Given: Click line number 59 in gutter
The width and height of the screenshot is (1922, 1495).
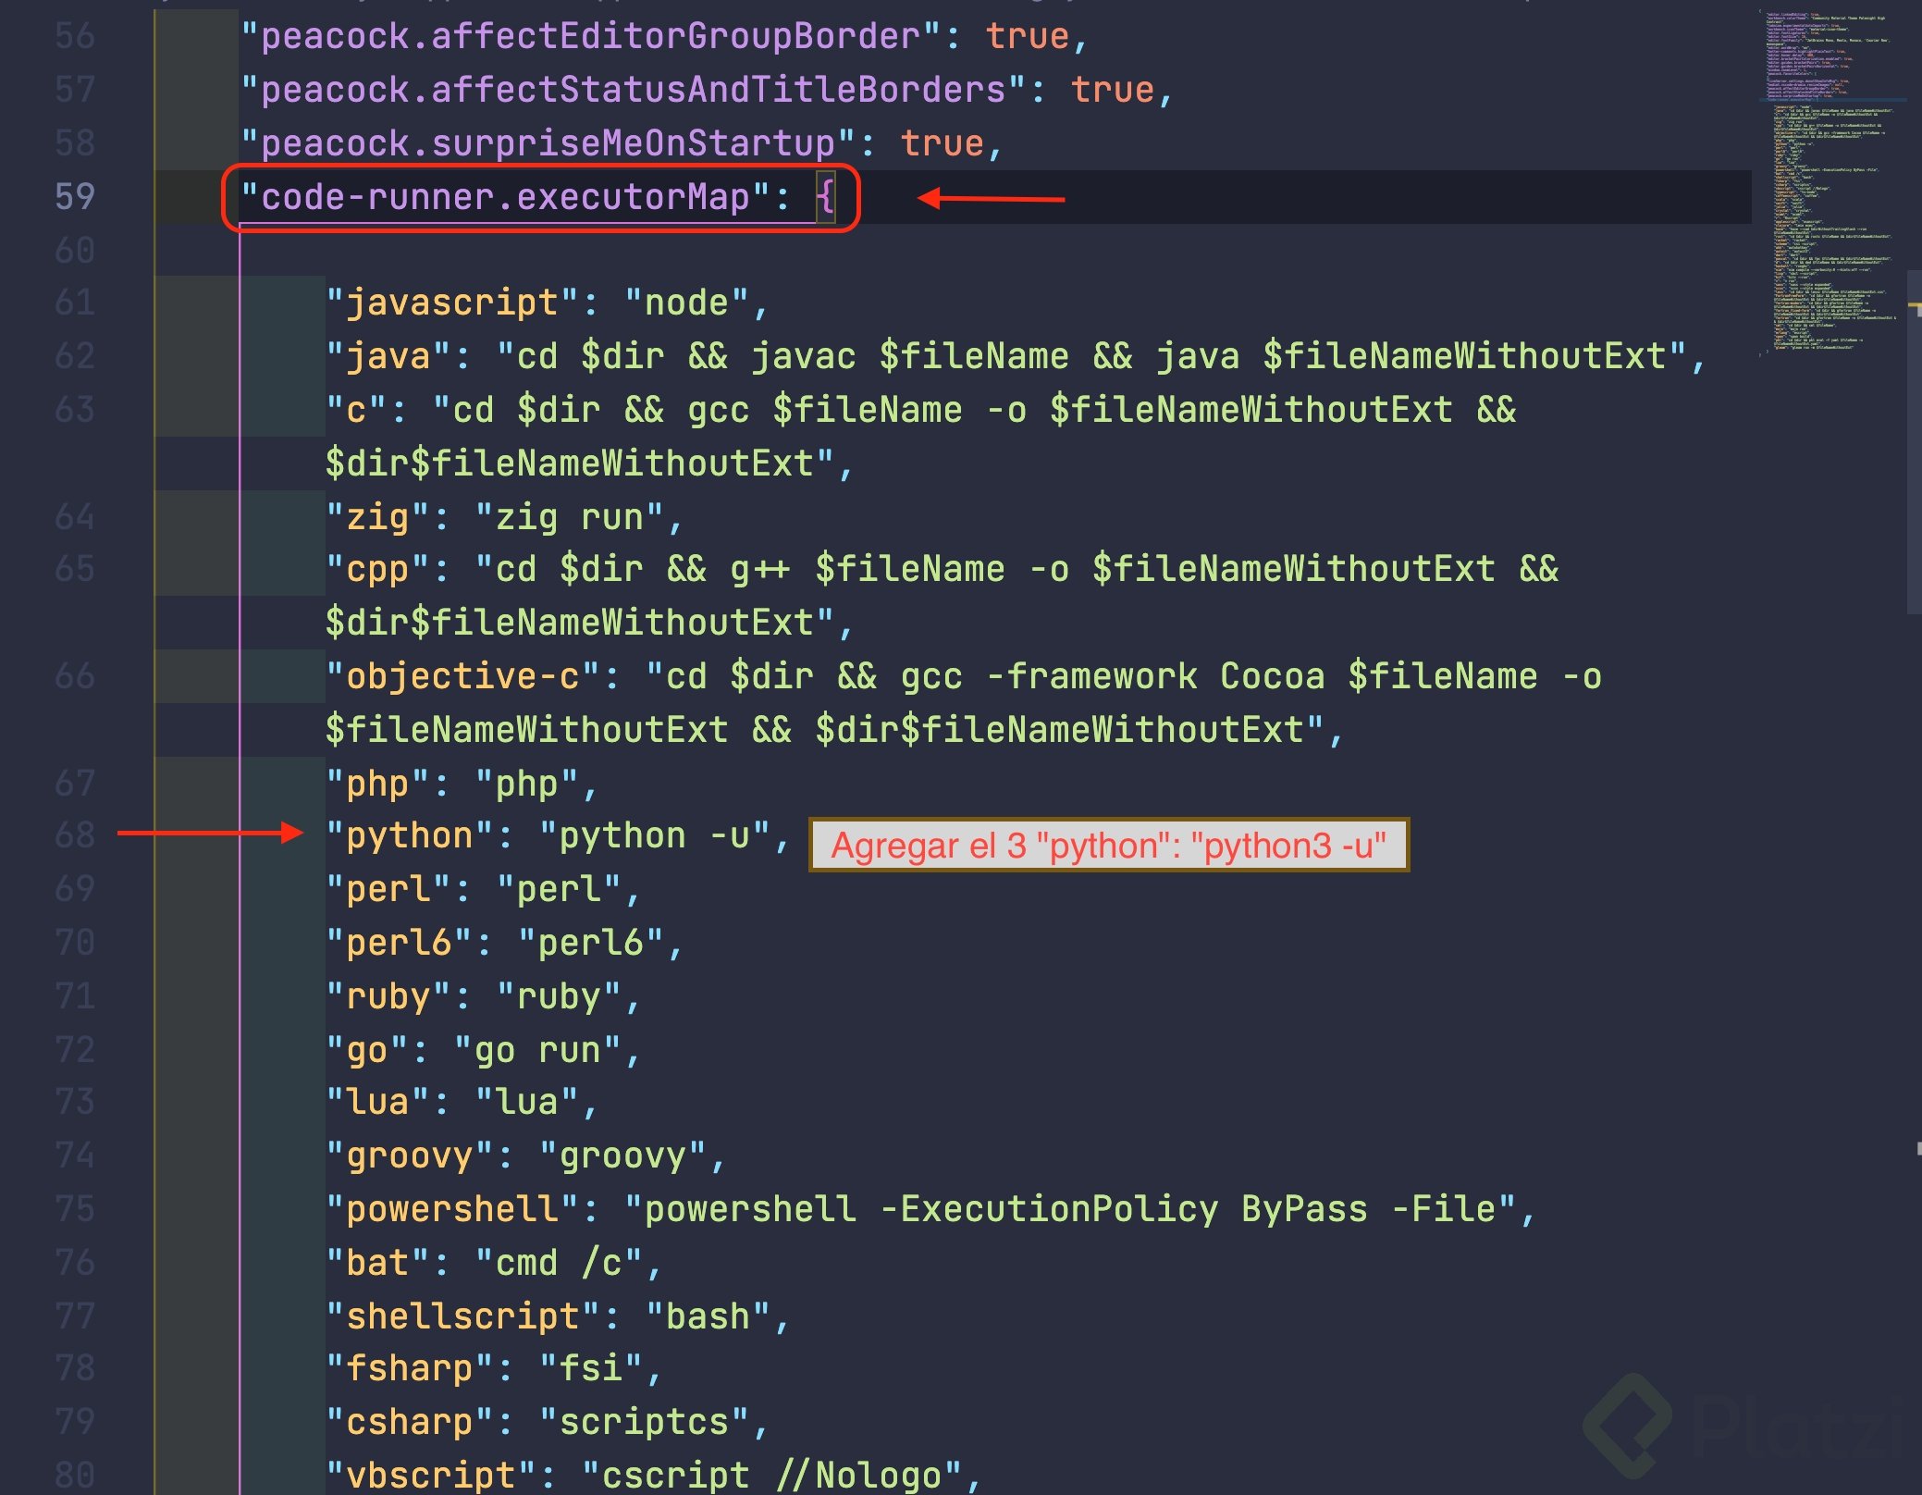Looking at the screenshot, I should click(x=75, y=196).
